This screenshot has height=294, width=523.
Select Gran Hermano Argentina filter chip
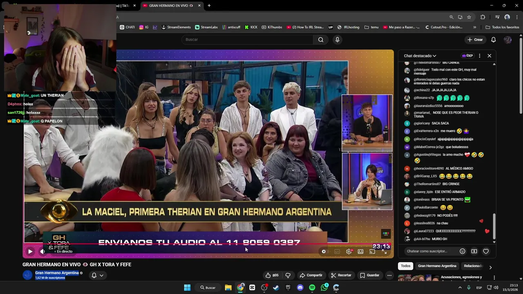(x=437, y=266)
